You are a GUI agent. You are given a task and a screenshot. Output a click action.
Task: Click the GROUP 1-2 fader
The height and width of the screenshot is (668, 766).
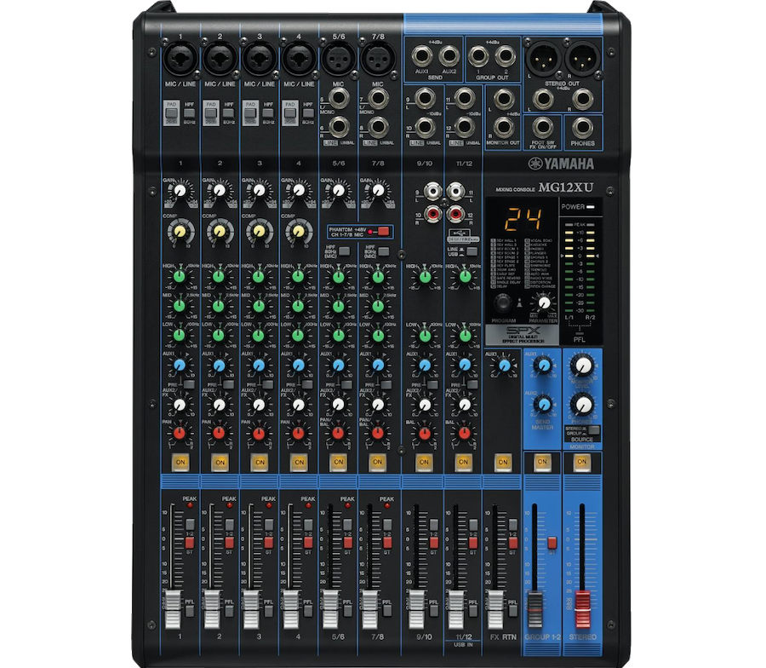coord(535,609)
